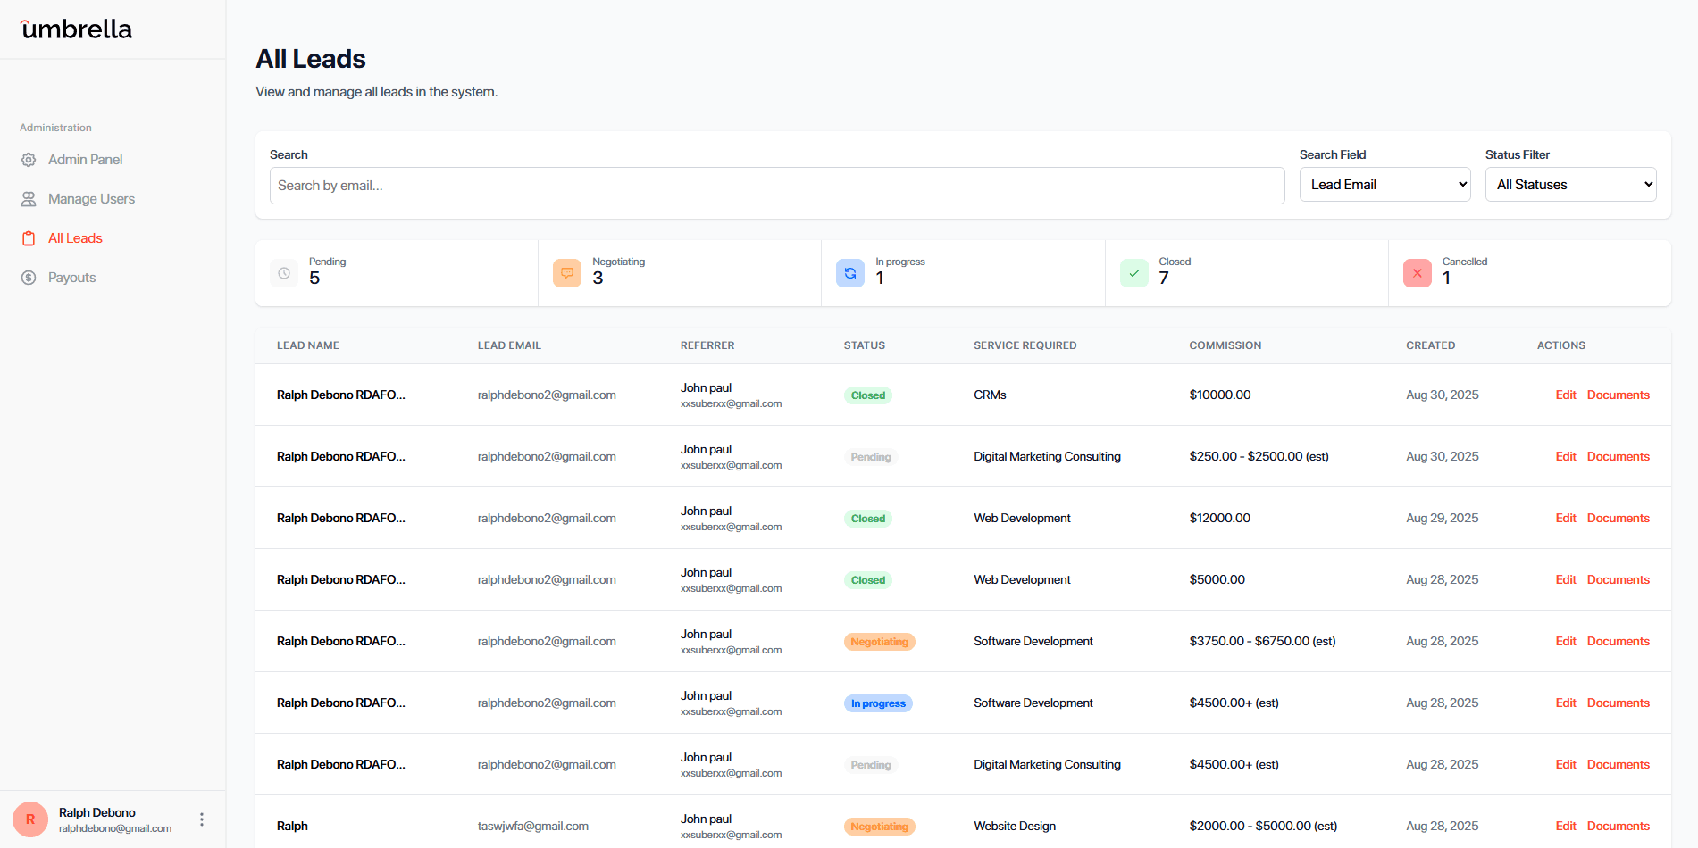Click the Closed checkmark icon
1698x848 pixels.
point(1133,273)
